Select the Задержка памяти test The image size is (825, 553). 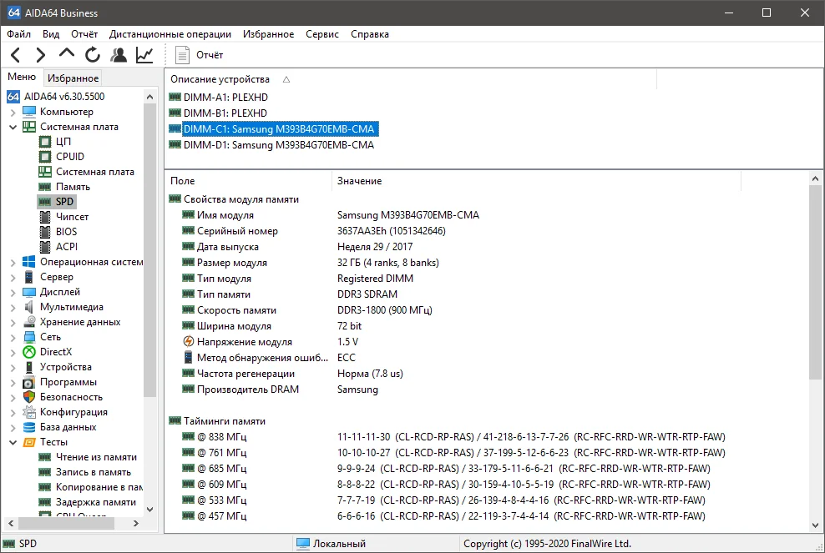(x=96, y=502)
